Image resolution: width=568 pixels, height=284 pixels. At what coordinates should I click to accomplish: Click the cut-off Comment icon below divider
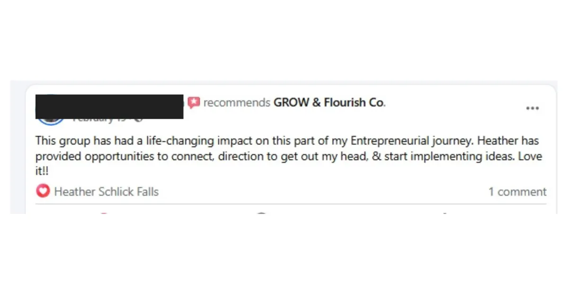point(261,214)
